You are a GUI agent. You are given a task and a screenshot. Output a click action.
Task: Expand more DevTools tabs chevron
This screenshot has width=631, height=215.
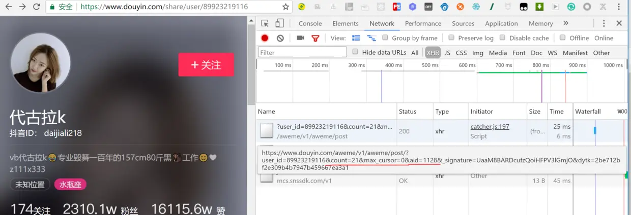tap(566, 23)
